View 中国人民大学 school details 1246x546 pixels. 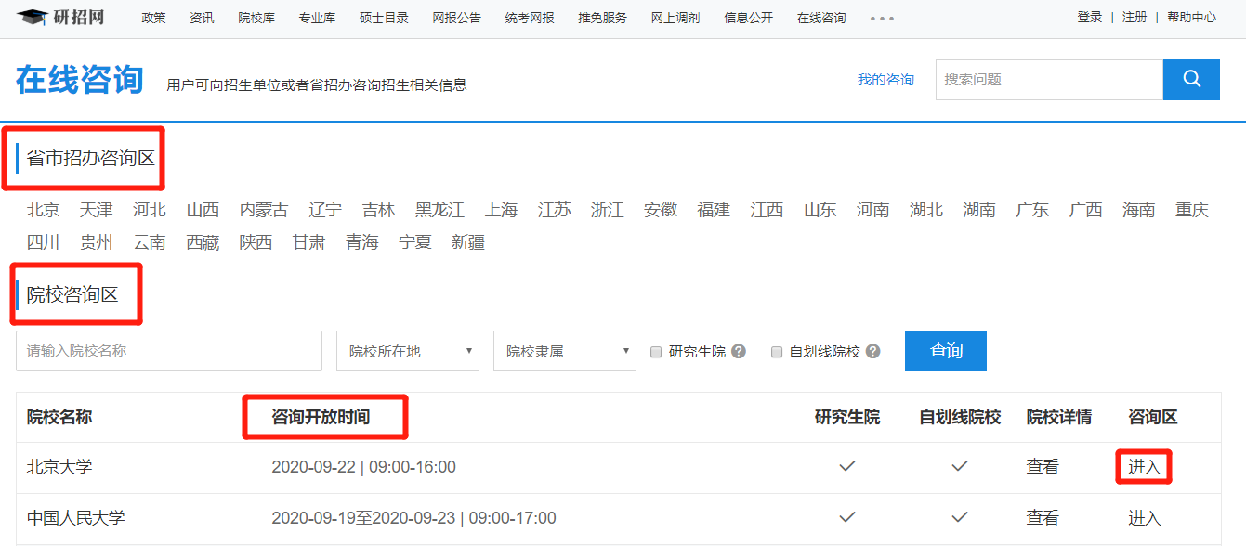click(1042, 518)
